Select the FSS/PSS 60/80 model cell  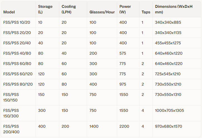pyautogui.click(x=17, y=64)
